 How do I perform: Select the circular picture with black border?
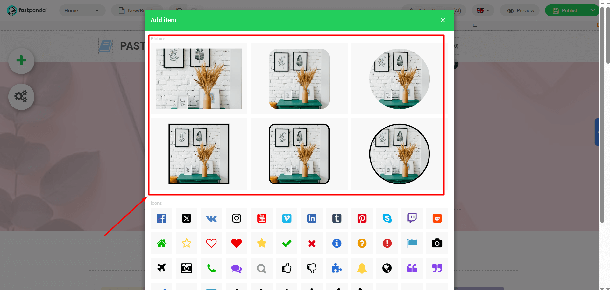pyautogui.click(x=399, y=154)
